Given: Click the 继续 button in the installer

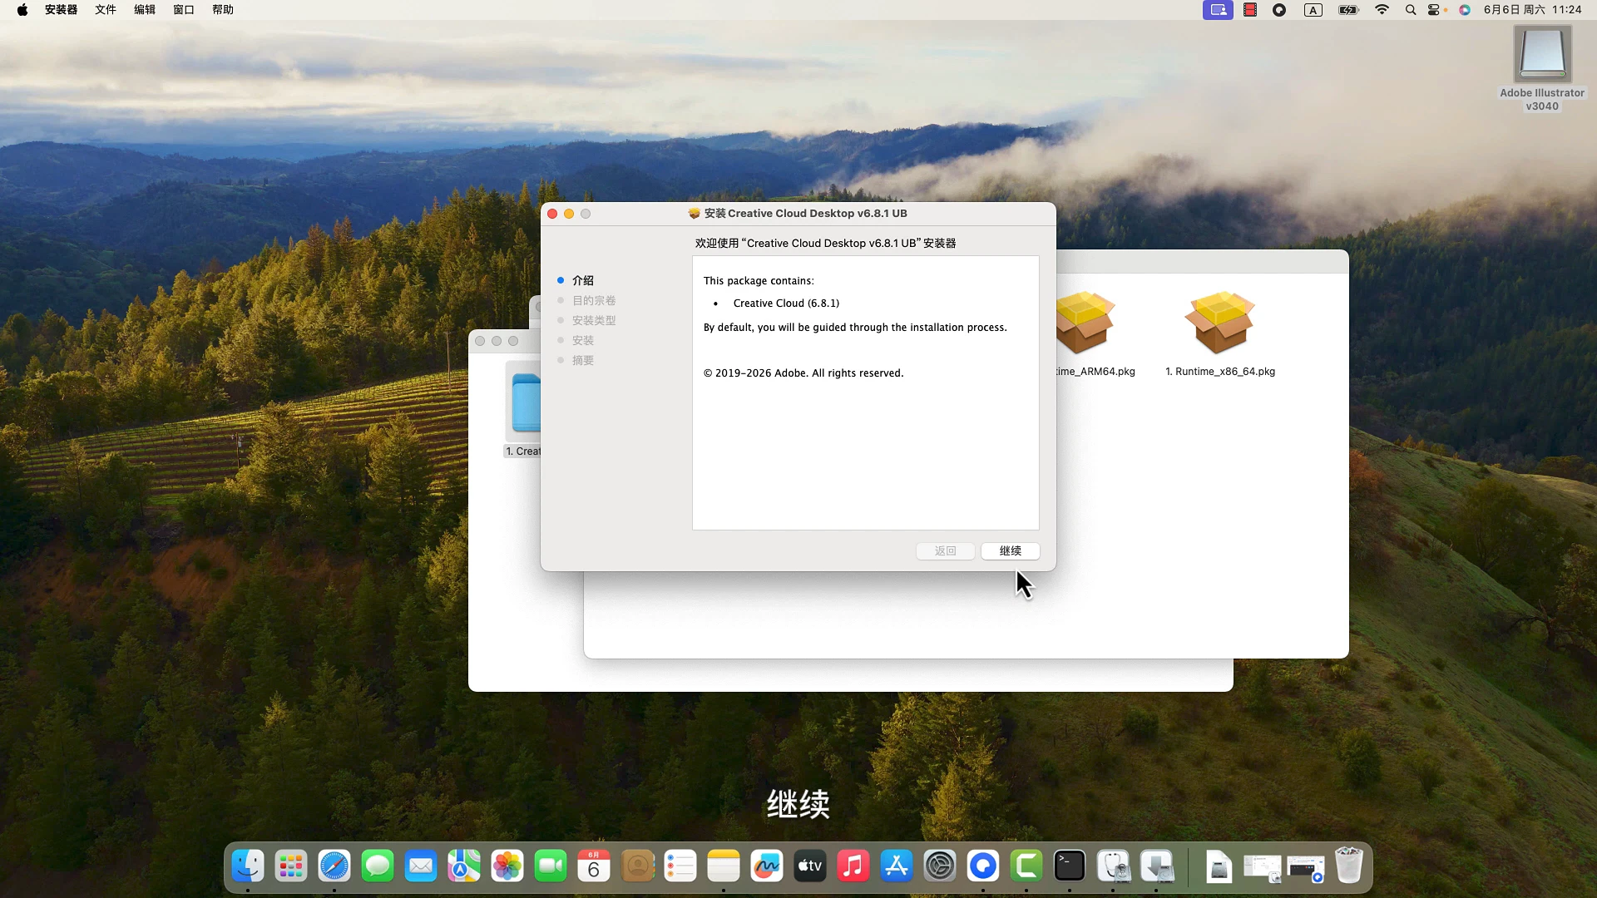Looking at the screenshot, I should coord(1010,550).
